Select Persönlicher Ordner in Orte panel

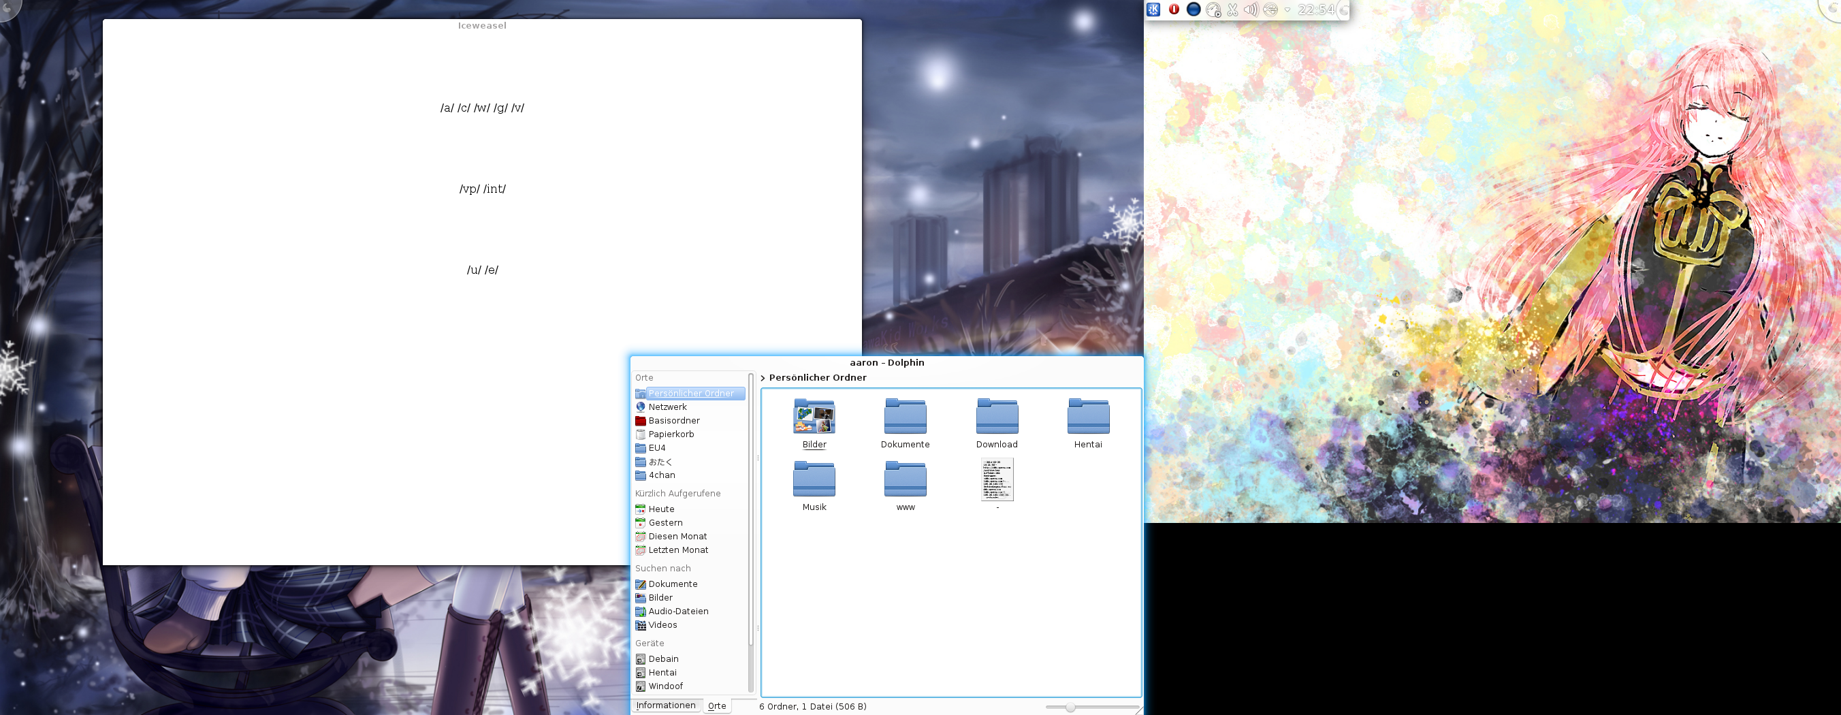coord(690,394)
